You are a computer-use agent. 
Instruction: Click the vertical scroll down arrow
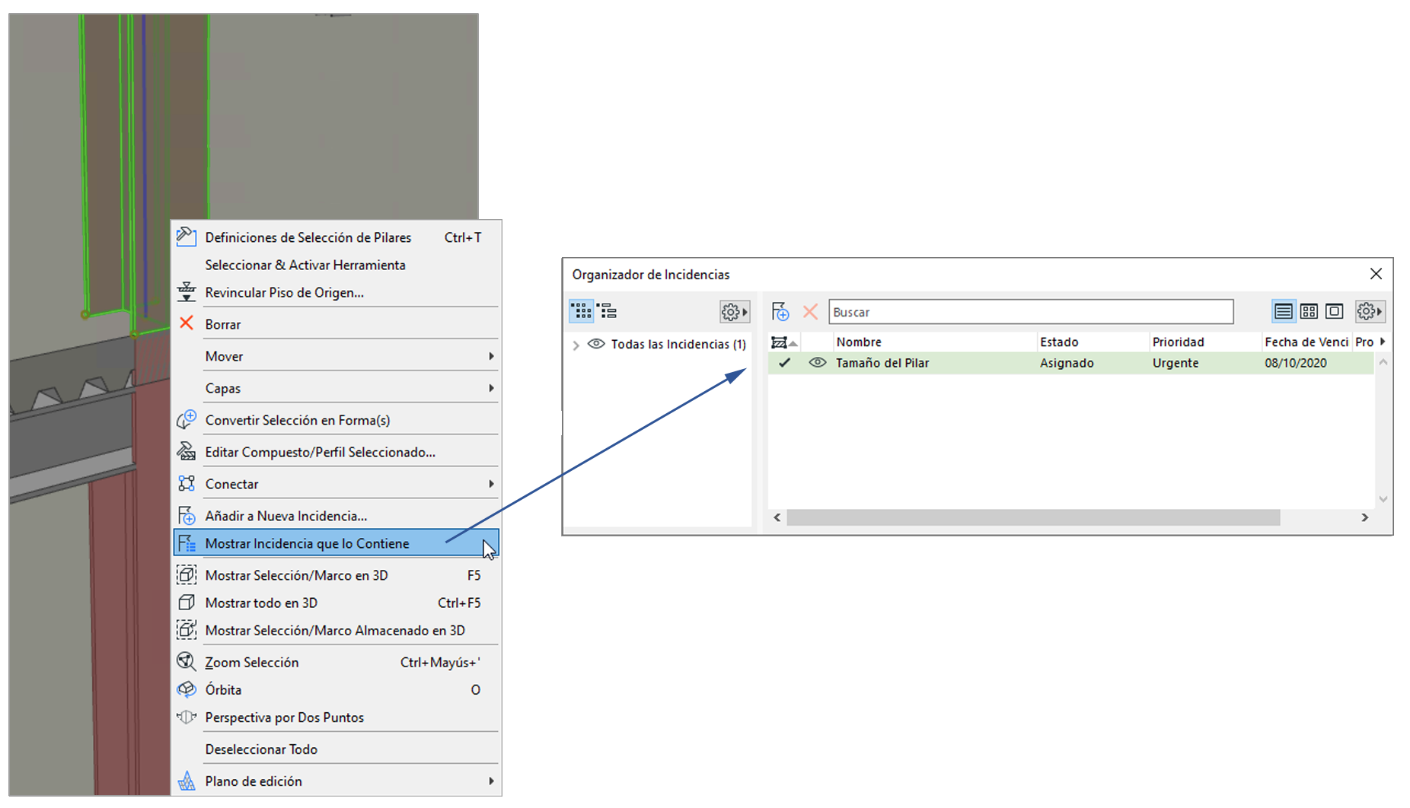click(x=1383, y=499)
